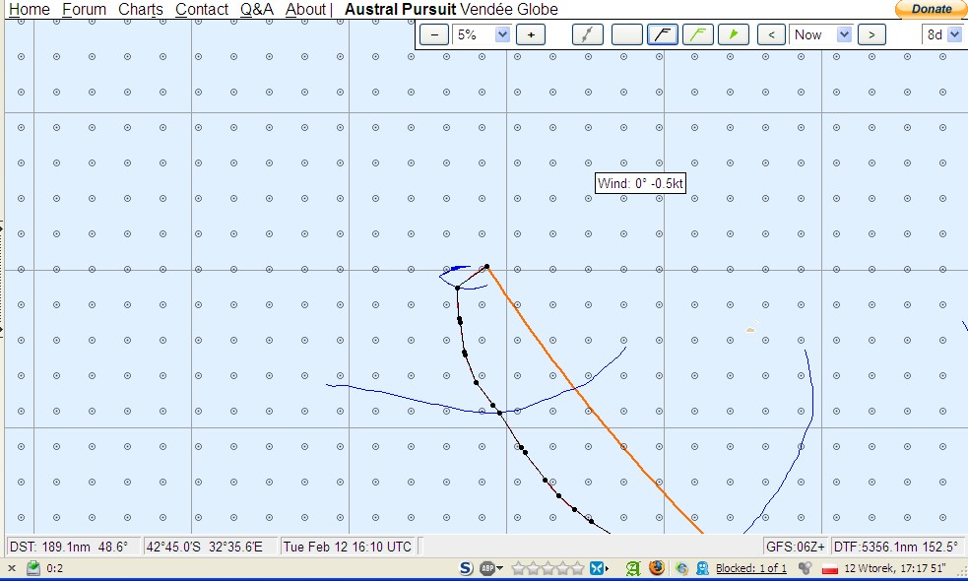The height and width of the screenshot is (581, 968).
Task: Expand the 8d duration dropdown
Action: tap(942, 34)
